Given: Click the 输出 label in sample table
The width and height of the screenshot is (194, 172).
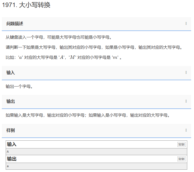Looking at the screenshot, I should [x=12, y=159].
